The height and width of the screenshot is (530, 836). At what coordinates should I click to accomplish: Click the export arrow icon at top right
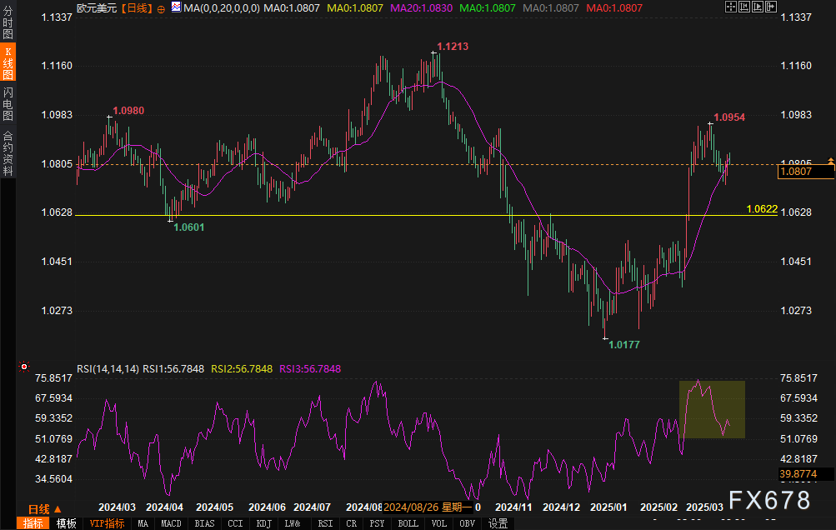coord(771,7)
